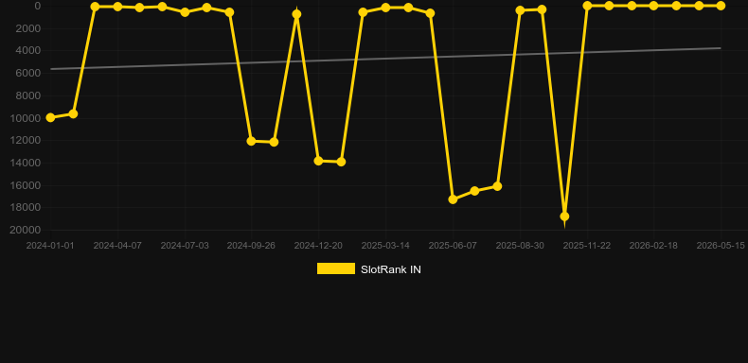Click the 2026-02-18 x-axis label
This screenshot has height=363, width=748.
coord(653,246)
